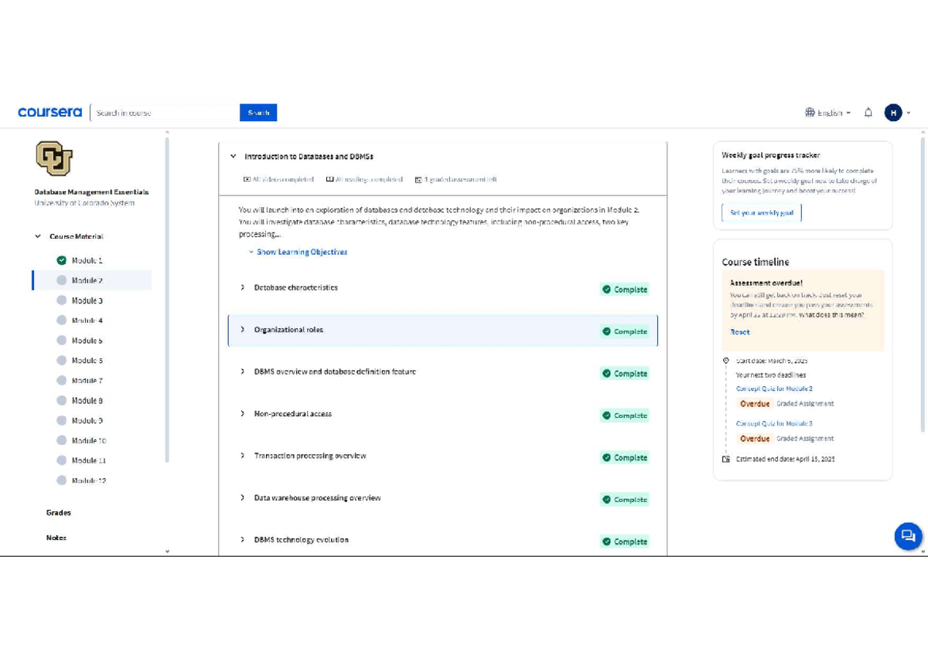Click the graded assessment left icon
Image resolution: width=928 pixels, height=655 pixels.
(418, 179)
